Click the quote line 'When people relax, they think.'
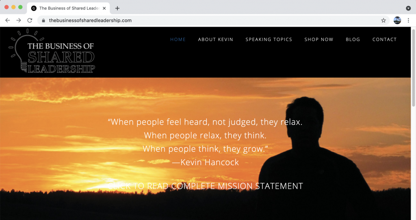The image size is (416, 220). coord(205,136)
